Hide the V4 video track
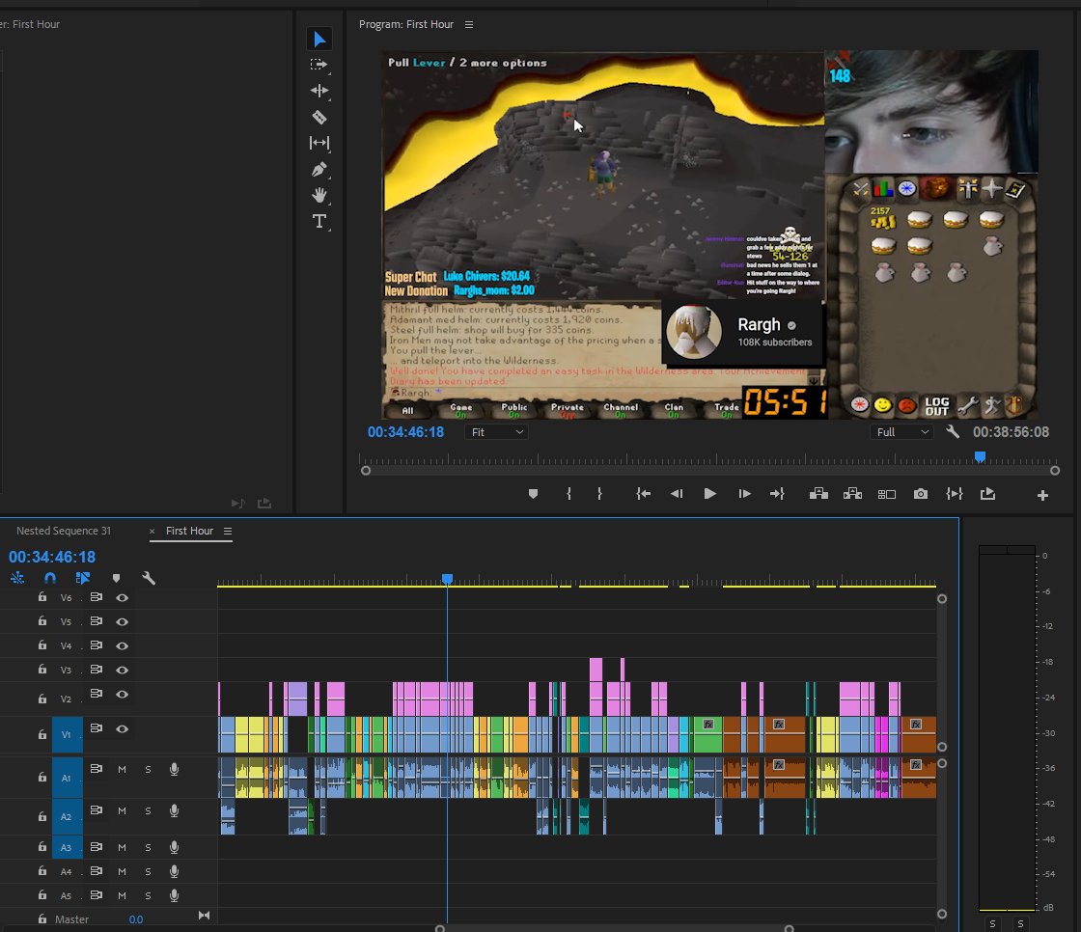Screen dimensions: 1081x932 [122, 645]
